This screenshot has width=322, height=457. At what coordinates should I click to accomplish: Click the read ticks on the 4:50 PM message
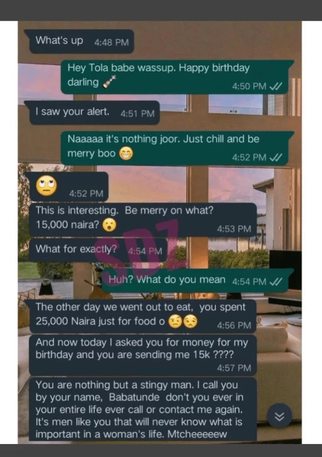point(276,86)
